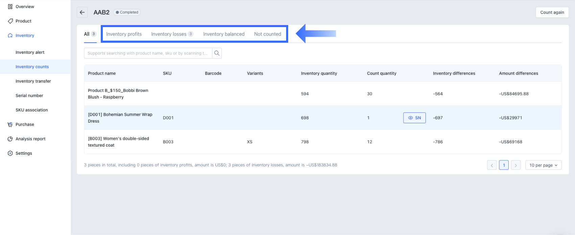This screenshot has height=235, width=575.
Task: Switch to Inventory profits tab
Action: tap(124, 34)
